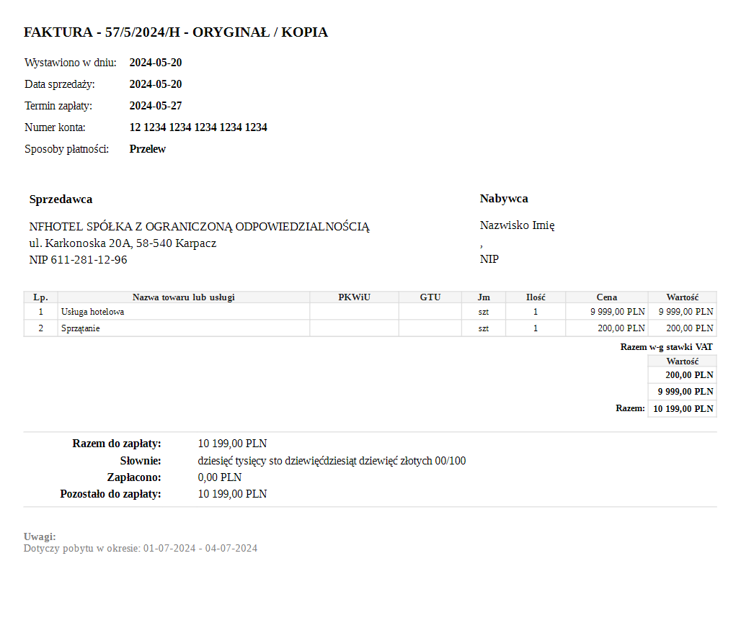Click the Nazwa towaru lub usługi column header

183,297
